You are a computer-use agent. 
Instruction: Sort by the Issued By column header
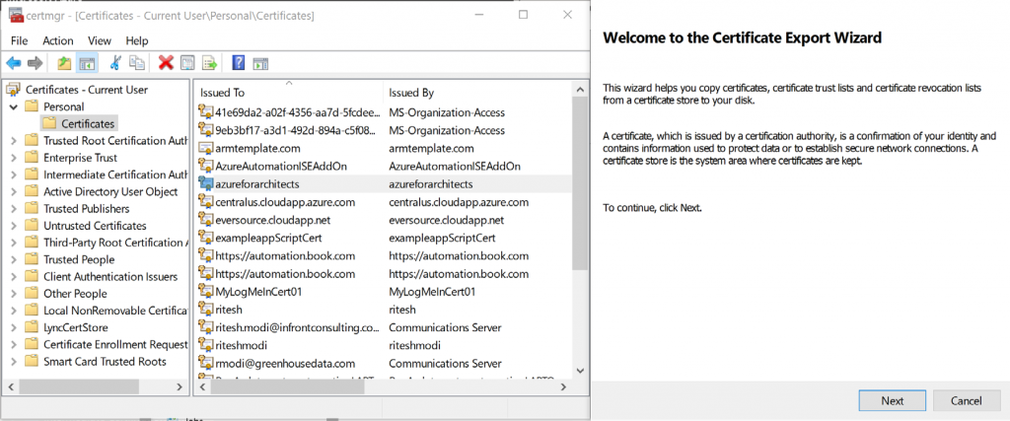(411, 92)
